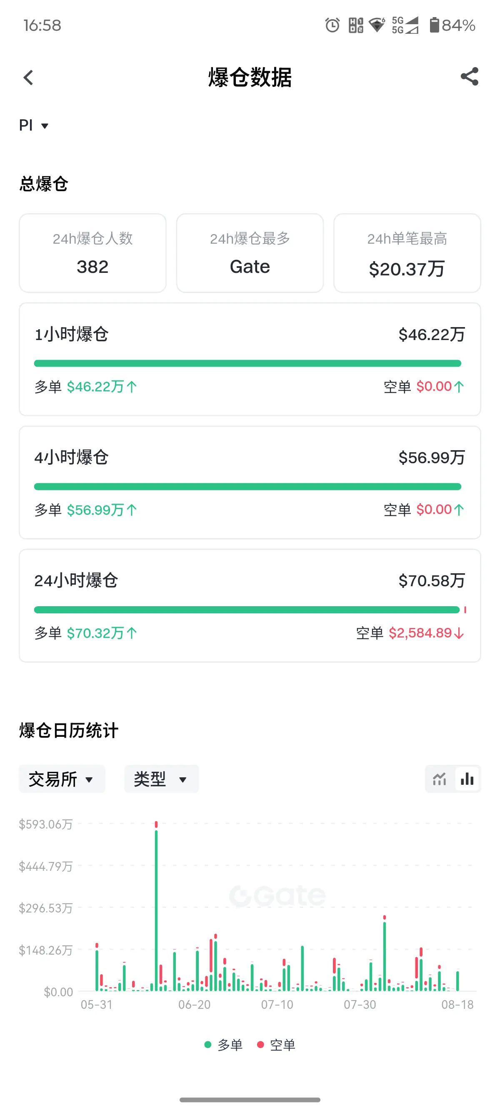Image resolution: width=500 pixels, height=1114 pixels.
Task: Tap the Wi-Fi status icon
Action: pos(377,25)
